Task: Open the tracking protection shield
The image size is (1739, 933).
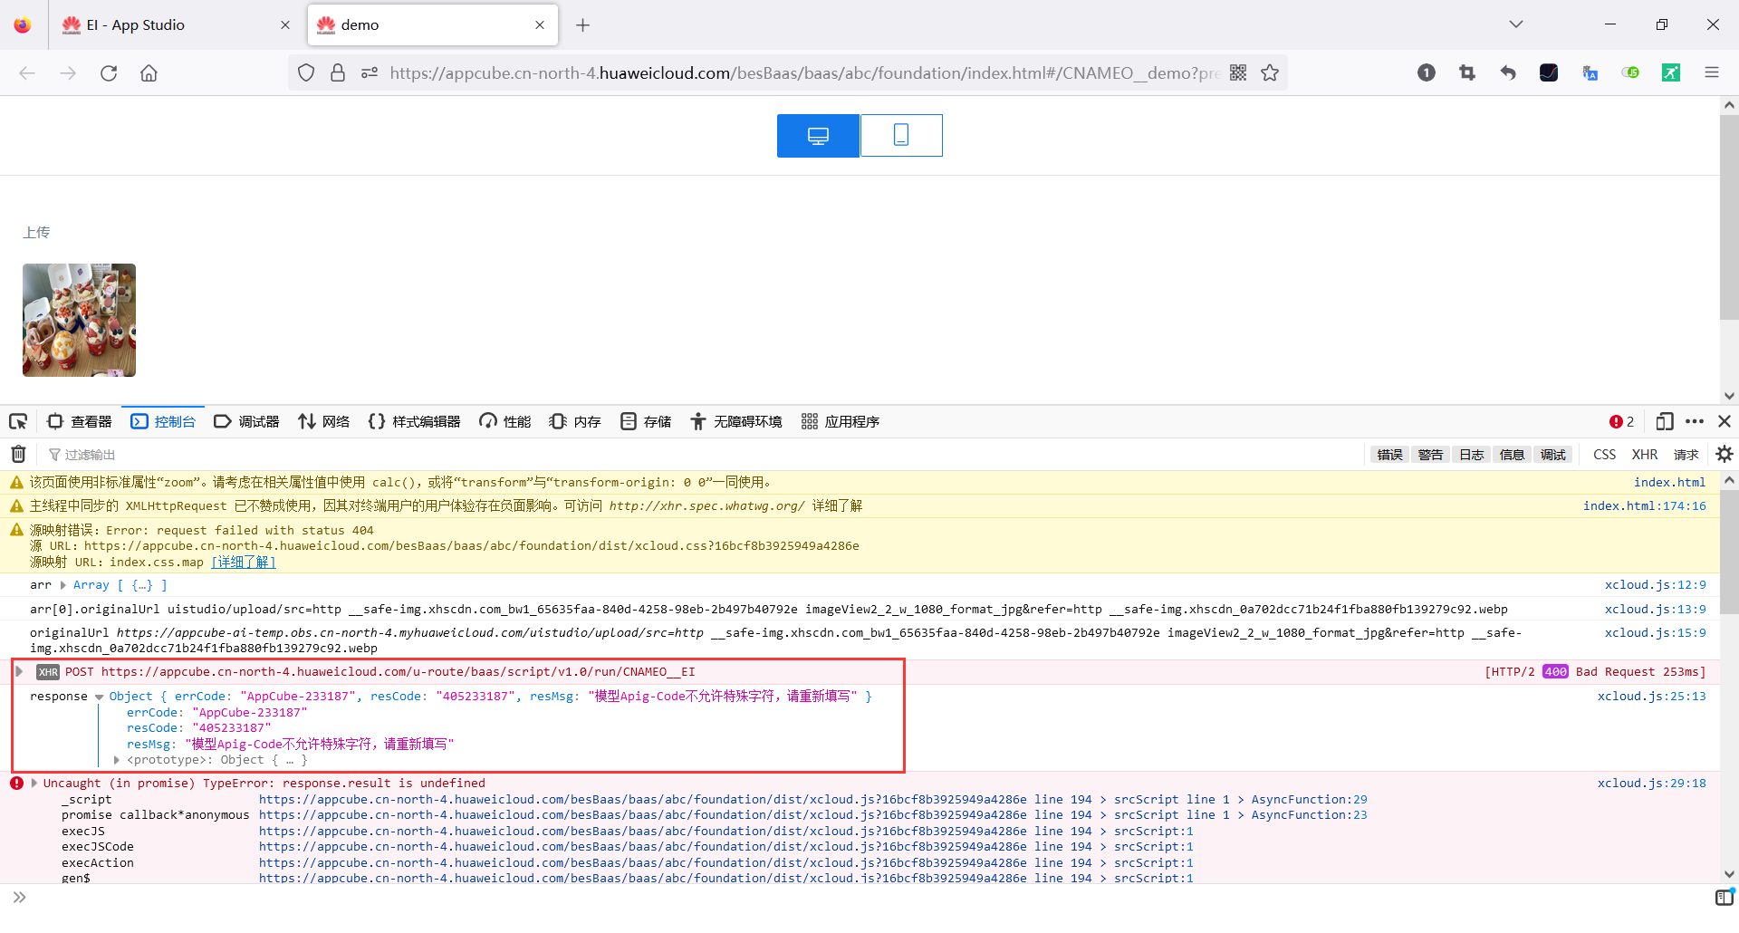Action: [306, 73]
